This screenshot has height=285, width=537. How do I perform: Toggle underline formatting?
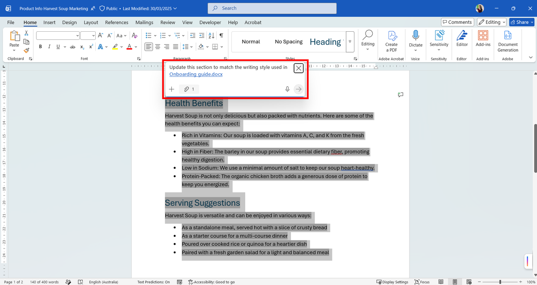[58, 46]
